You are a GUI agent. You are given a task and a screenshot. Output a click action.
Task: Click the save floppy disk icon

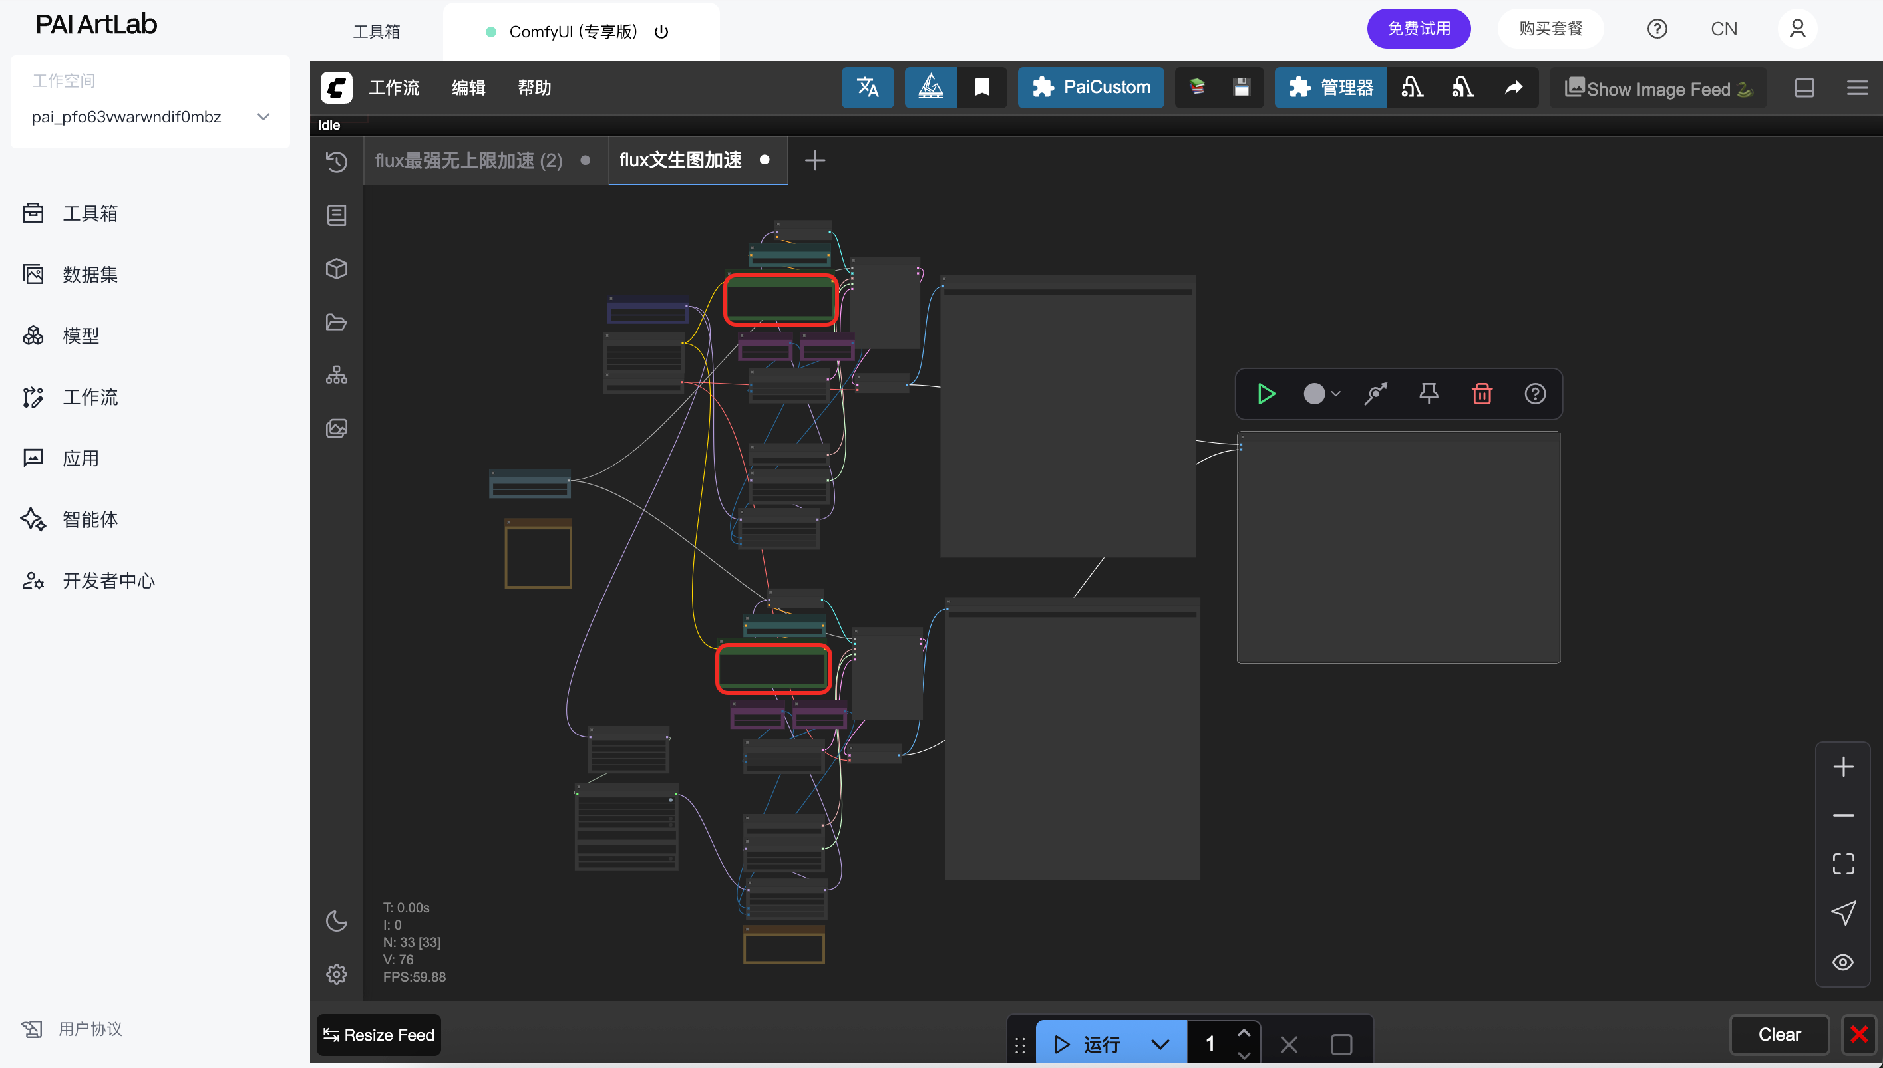[1241, 87]
